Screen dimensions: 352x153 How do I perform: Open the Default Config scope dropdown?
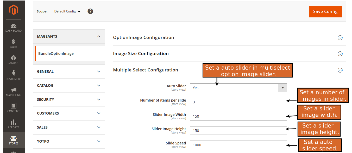(x=67, y=11)
